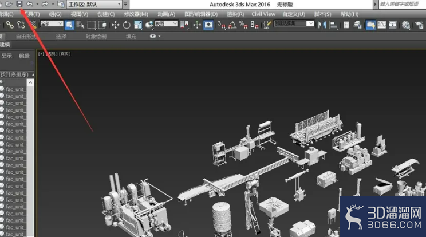Open the Schematic View
This screenshot has width=426, height=237.
tap(393, 25)
